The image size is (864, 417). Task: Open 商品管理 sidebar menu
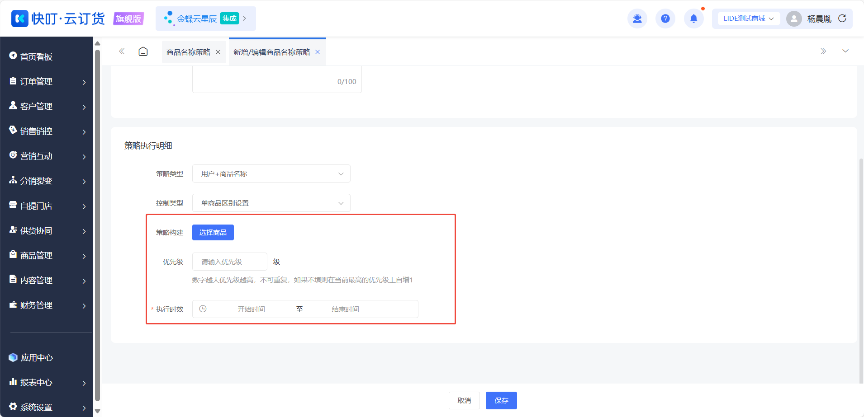pyautogui.click(x=47, y=255)
